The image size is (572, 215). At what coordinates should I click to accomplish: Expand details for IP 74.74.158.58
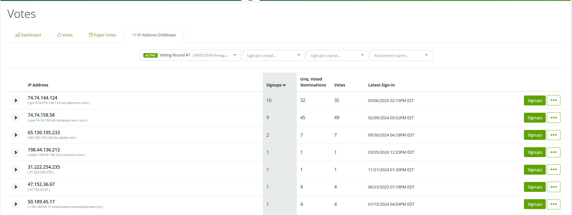click(16, 118)
